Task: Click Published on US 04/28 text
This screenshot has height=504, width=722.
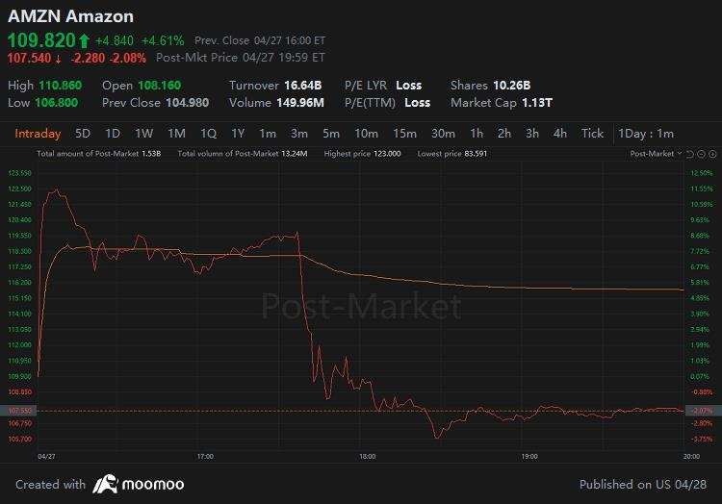Action: [643, 485]
